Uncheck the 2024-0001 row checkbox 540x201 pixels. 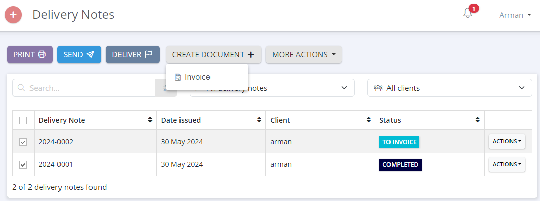[x=23, y=164]
